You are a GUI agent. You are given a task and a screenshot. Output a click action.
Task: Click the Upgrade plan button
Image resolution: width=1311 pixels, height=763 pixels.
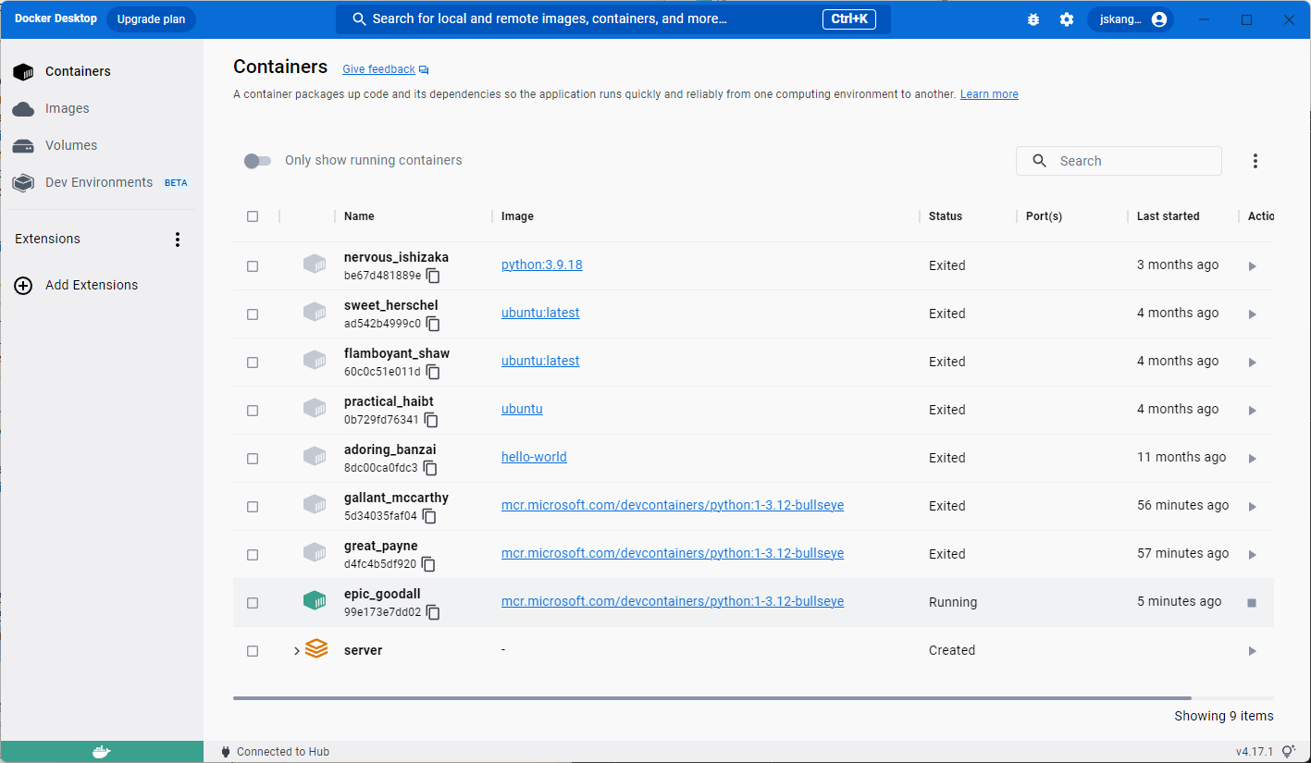[151, 19]
